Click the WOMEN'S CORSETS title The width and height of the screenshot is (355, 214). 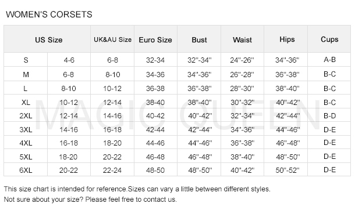49,14
